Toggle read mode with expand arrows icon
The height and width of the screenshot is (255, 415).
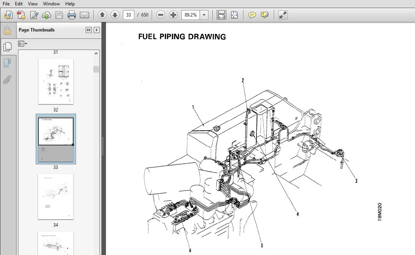283,15
